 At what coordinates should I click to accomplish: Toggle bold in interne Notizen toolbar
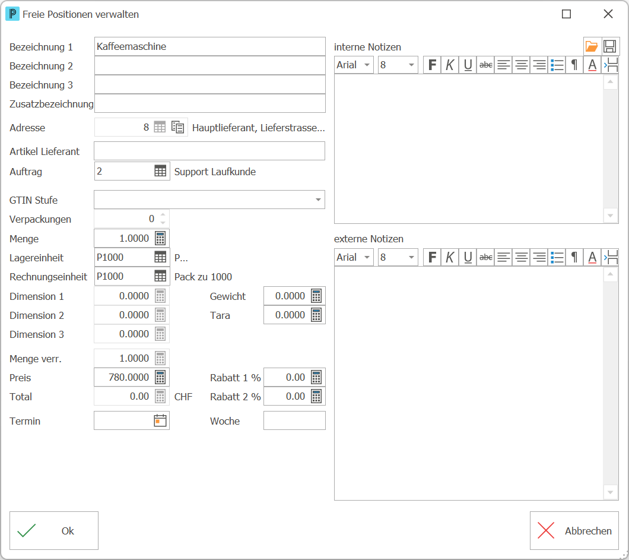coord(432,65)
